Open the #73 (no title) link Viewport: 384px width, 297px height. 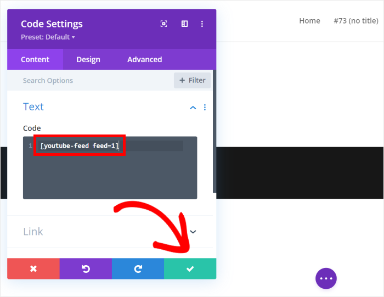pyautogui.click(x=355, y=21)
